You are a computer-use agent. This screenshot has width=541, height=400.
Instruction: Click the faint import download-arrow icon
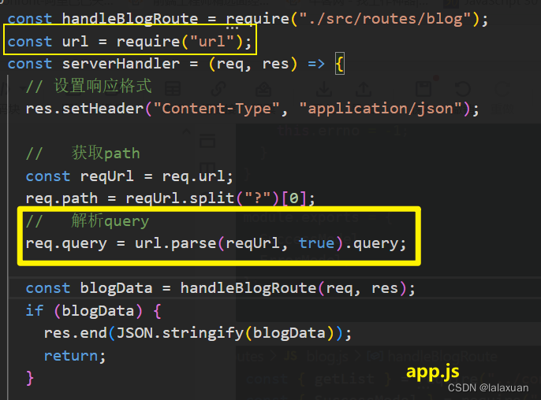pyautogui.click(x=323, y=89)
